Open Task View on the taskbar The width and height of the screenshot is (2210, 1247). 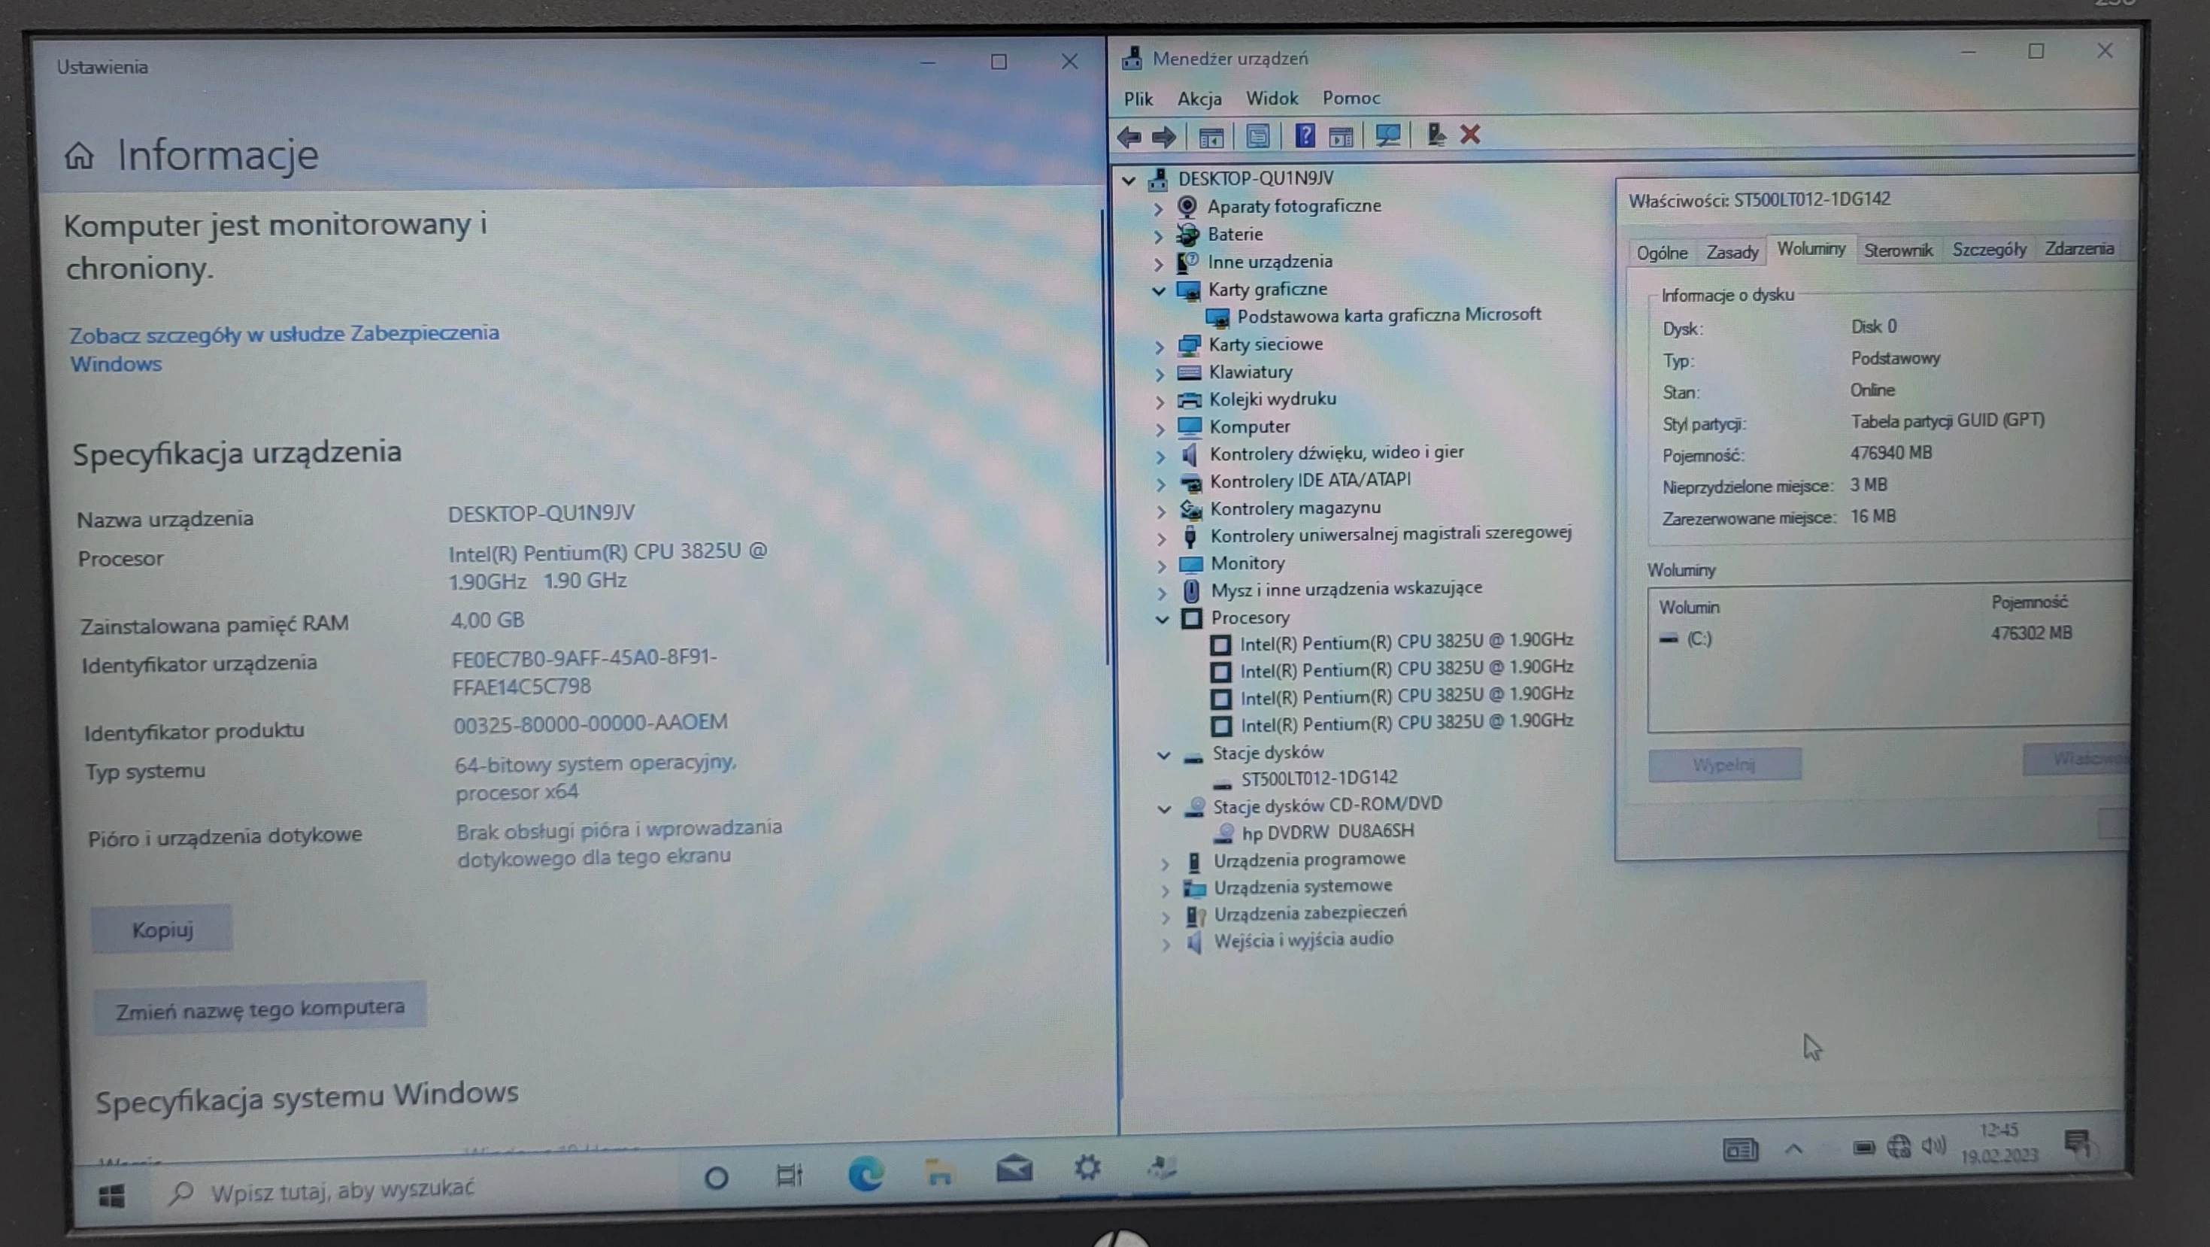coord(789,1175)
